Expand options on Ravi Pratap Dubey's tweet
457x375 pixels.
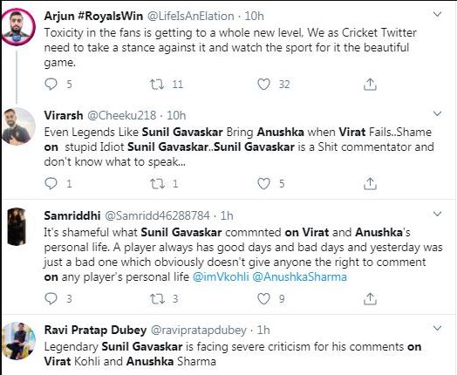(x=437, y=329)
